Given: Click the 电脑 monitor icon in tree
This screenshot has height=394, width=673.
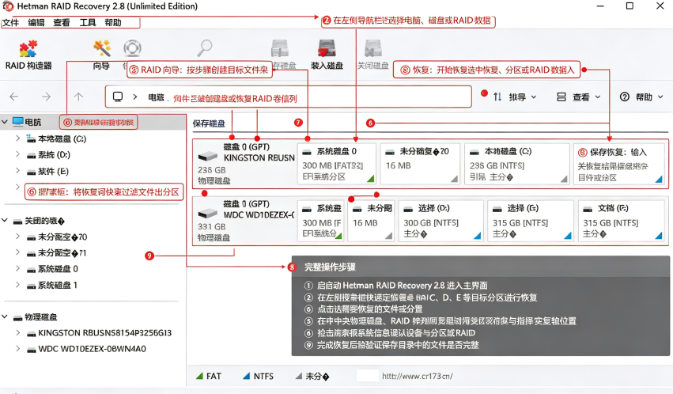Looking at the screenshot, I should click(17, 122).
